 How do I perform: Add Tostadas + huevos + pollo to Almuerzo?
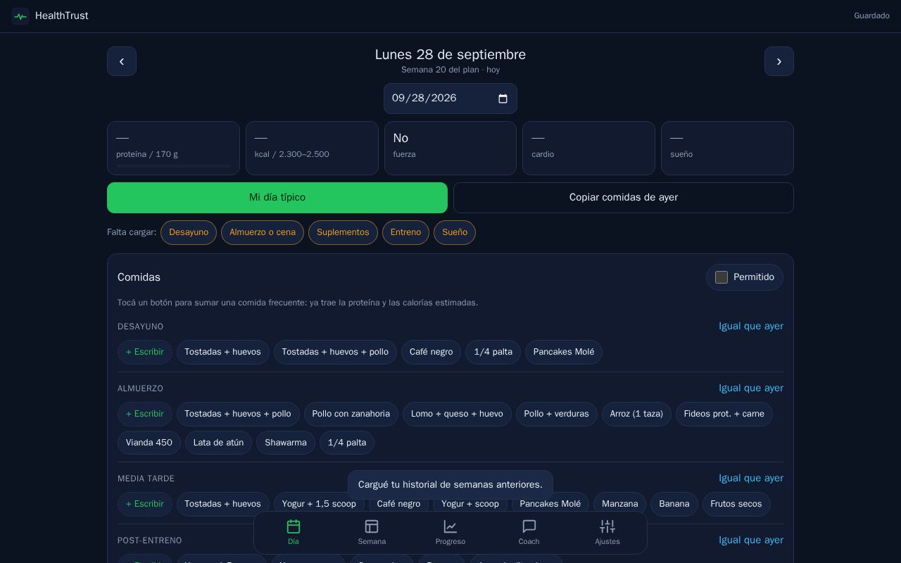coord(238,414)
